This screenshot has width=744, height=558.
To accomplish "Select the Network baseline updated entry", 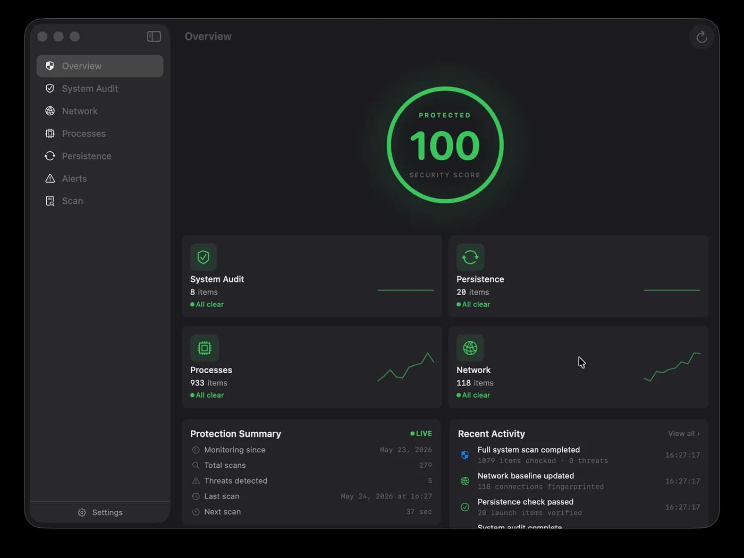I will pos(579,481).
